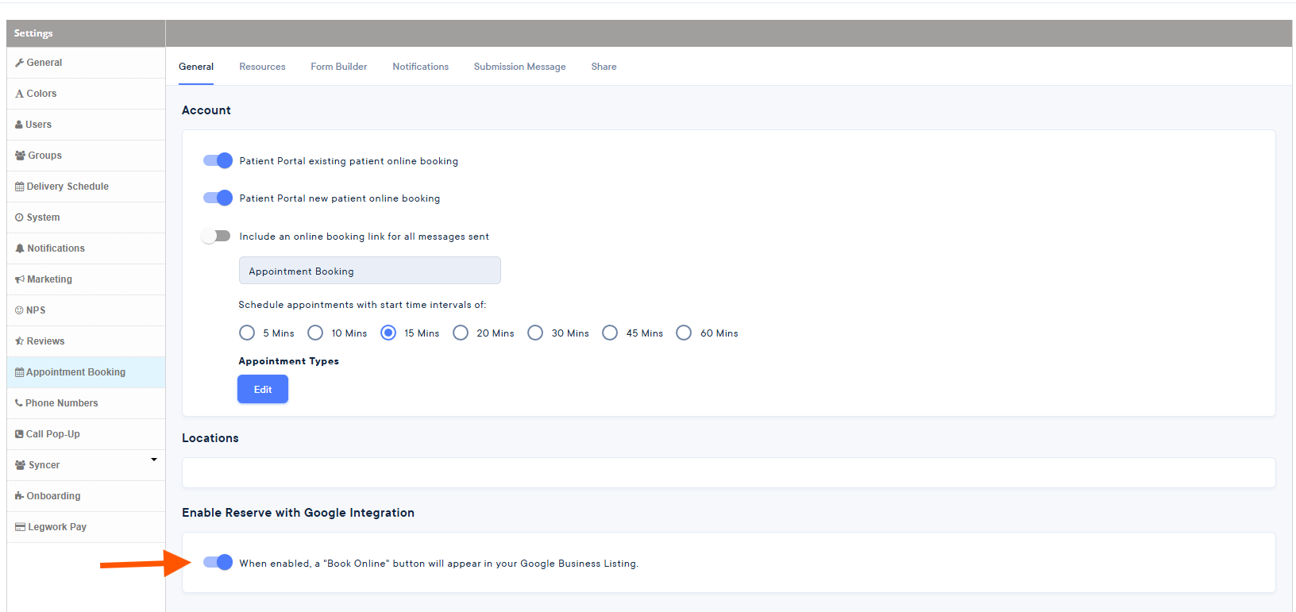Open the Form Builder tab
The image size is (1296, 612).
pos(339,67)
